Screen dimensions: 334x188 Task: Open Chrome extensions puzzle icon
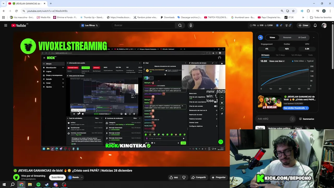pos(308,11)
